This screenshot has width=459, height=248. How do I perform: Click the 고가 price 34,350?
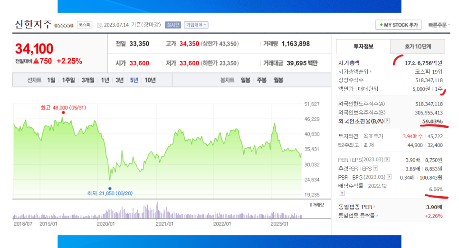(189, 44)
